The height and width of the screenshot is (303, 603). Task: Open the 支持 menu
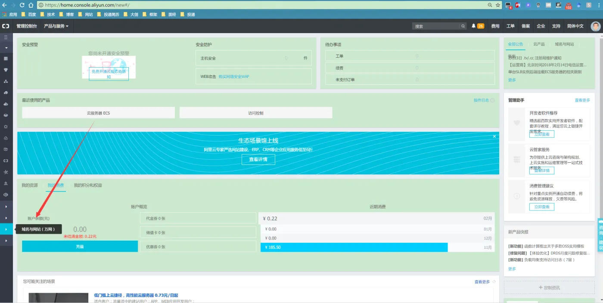pos(556,26)
